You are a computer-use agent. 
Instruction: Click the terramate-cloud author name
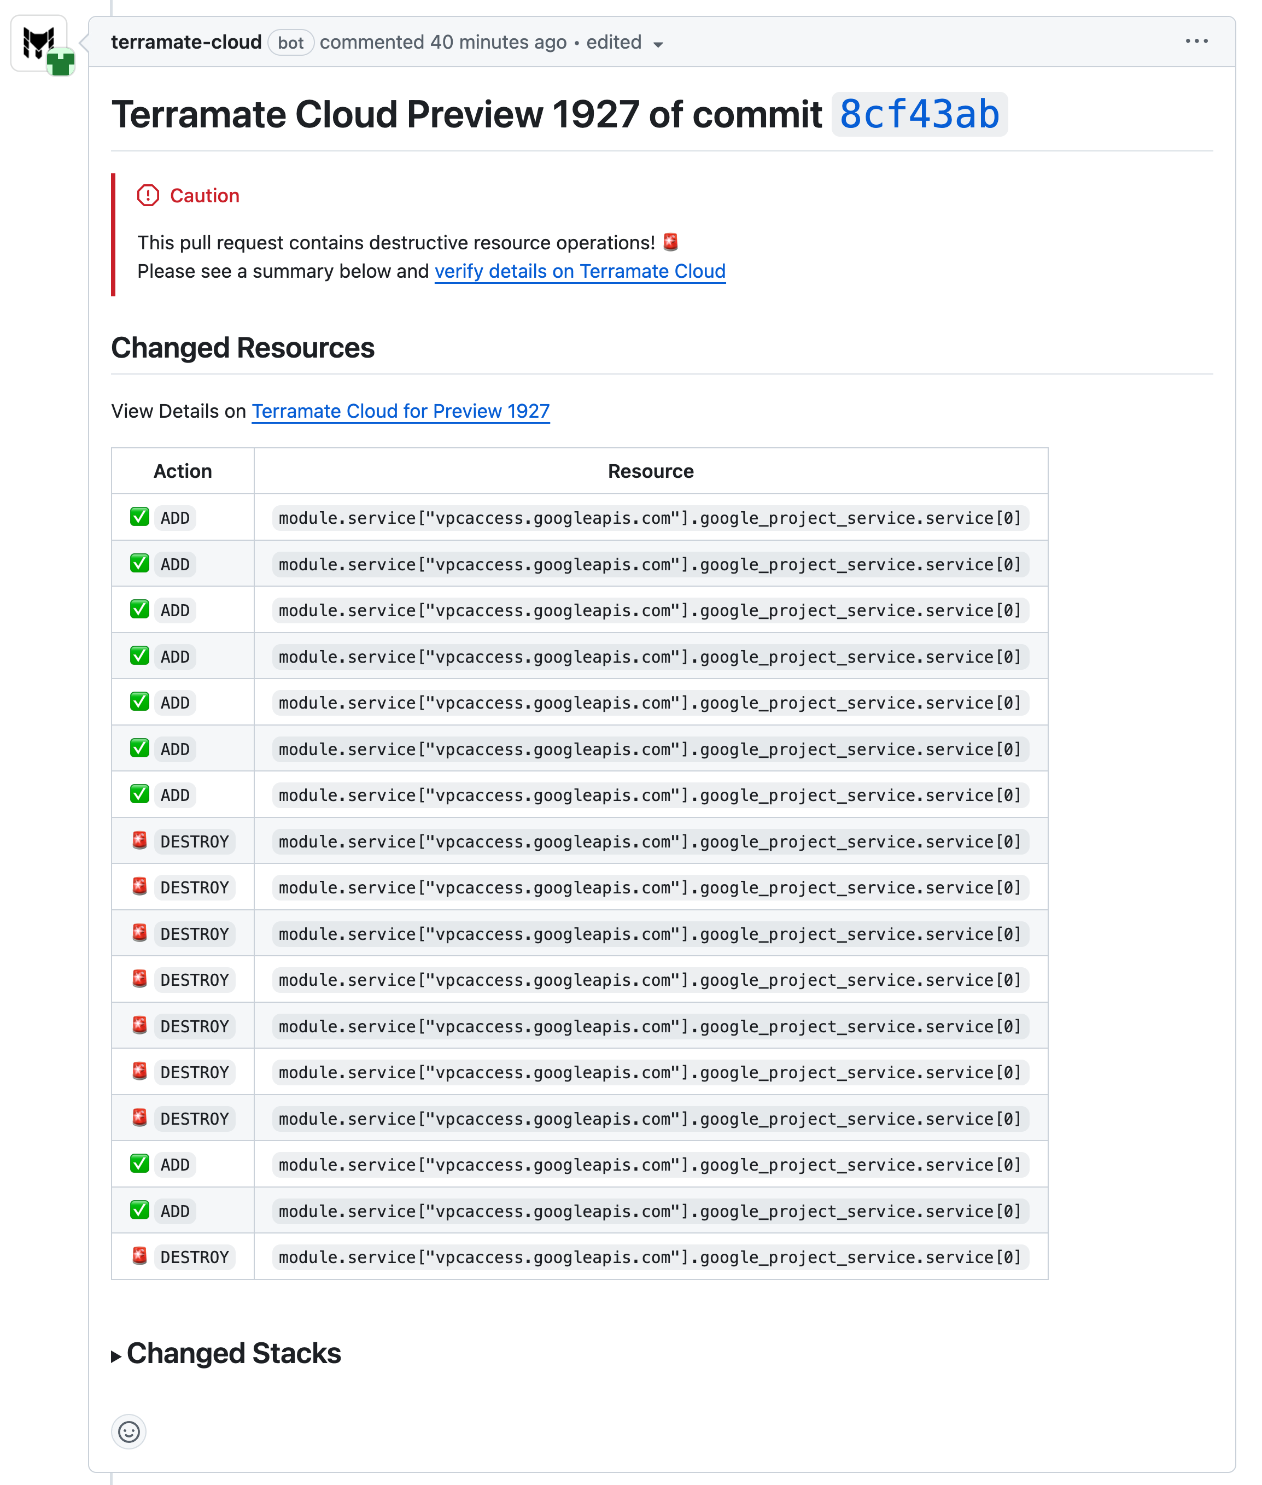pos(186,42)
